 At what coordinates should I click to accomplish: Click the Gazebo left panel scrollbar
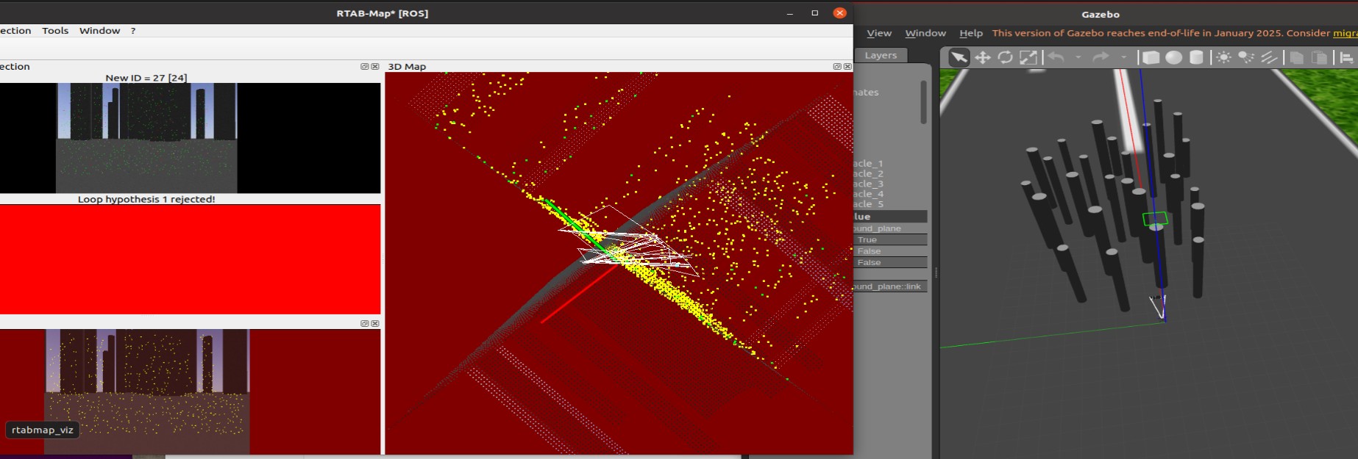coord(923,103)
